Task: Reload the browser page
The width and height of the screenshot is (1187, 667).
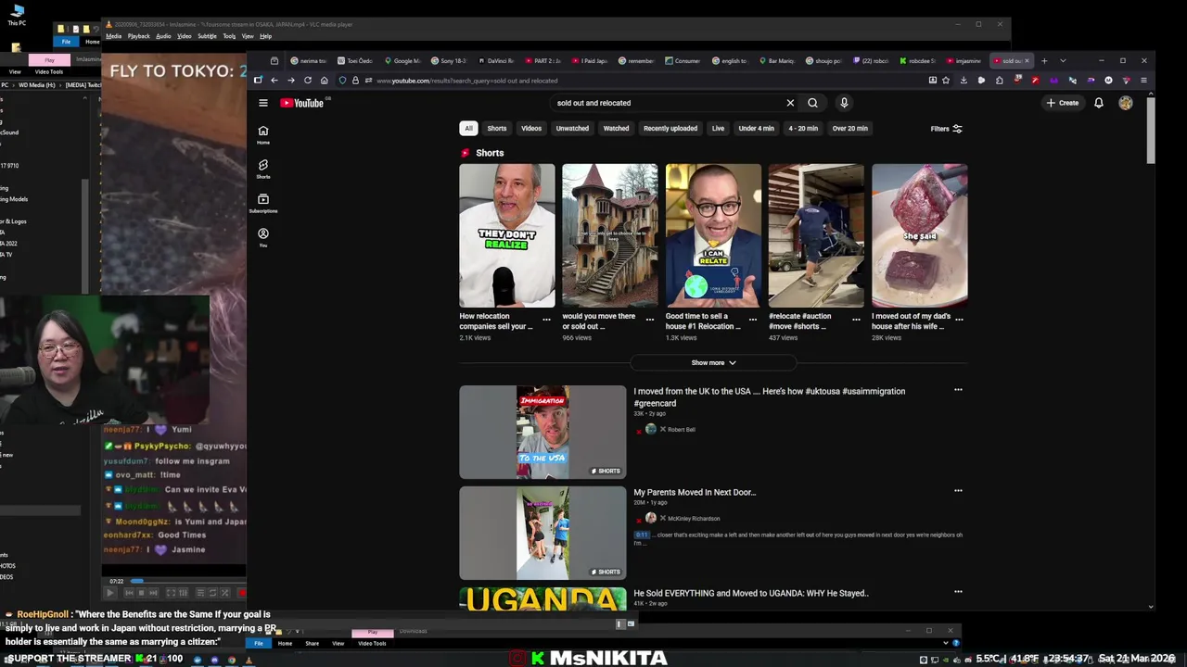Action: [308, 81]
